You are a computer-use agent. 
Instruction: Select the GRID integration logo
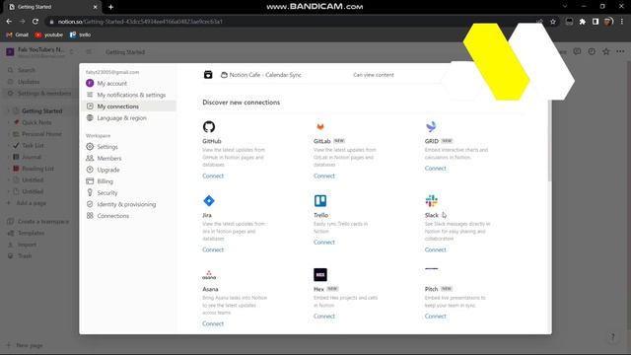(x=431, y=127)
